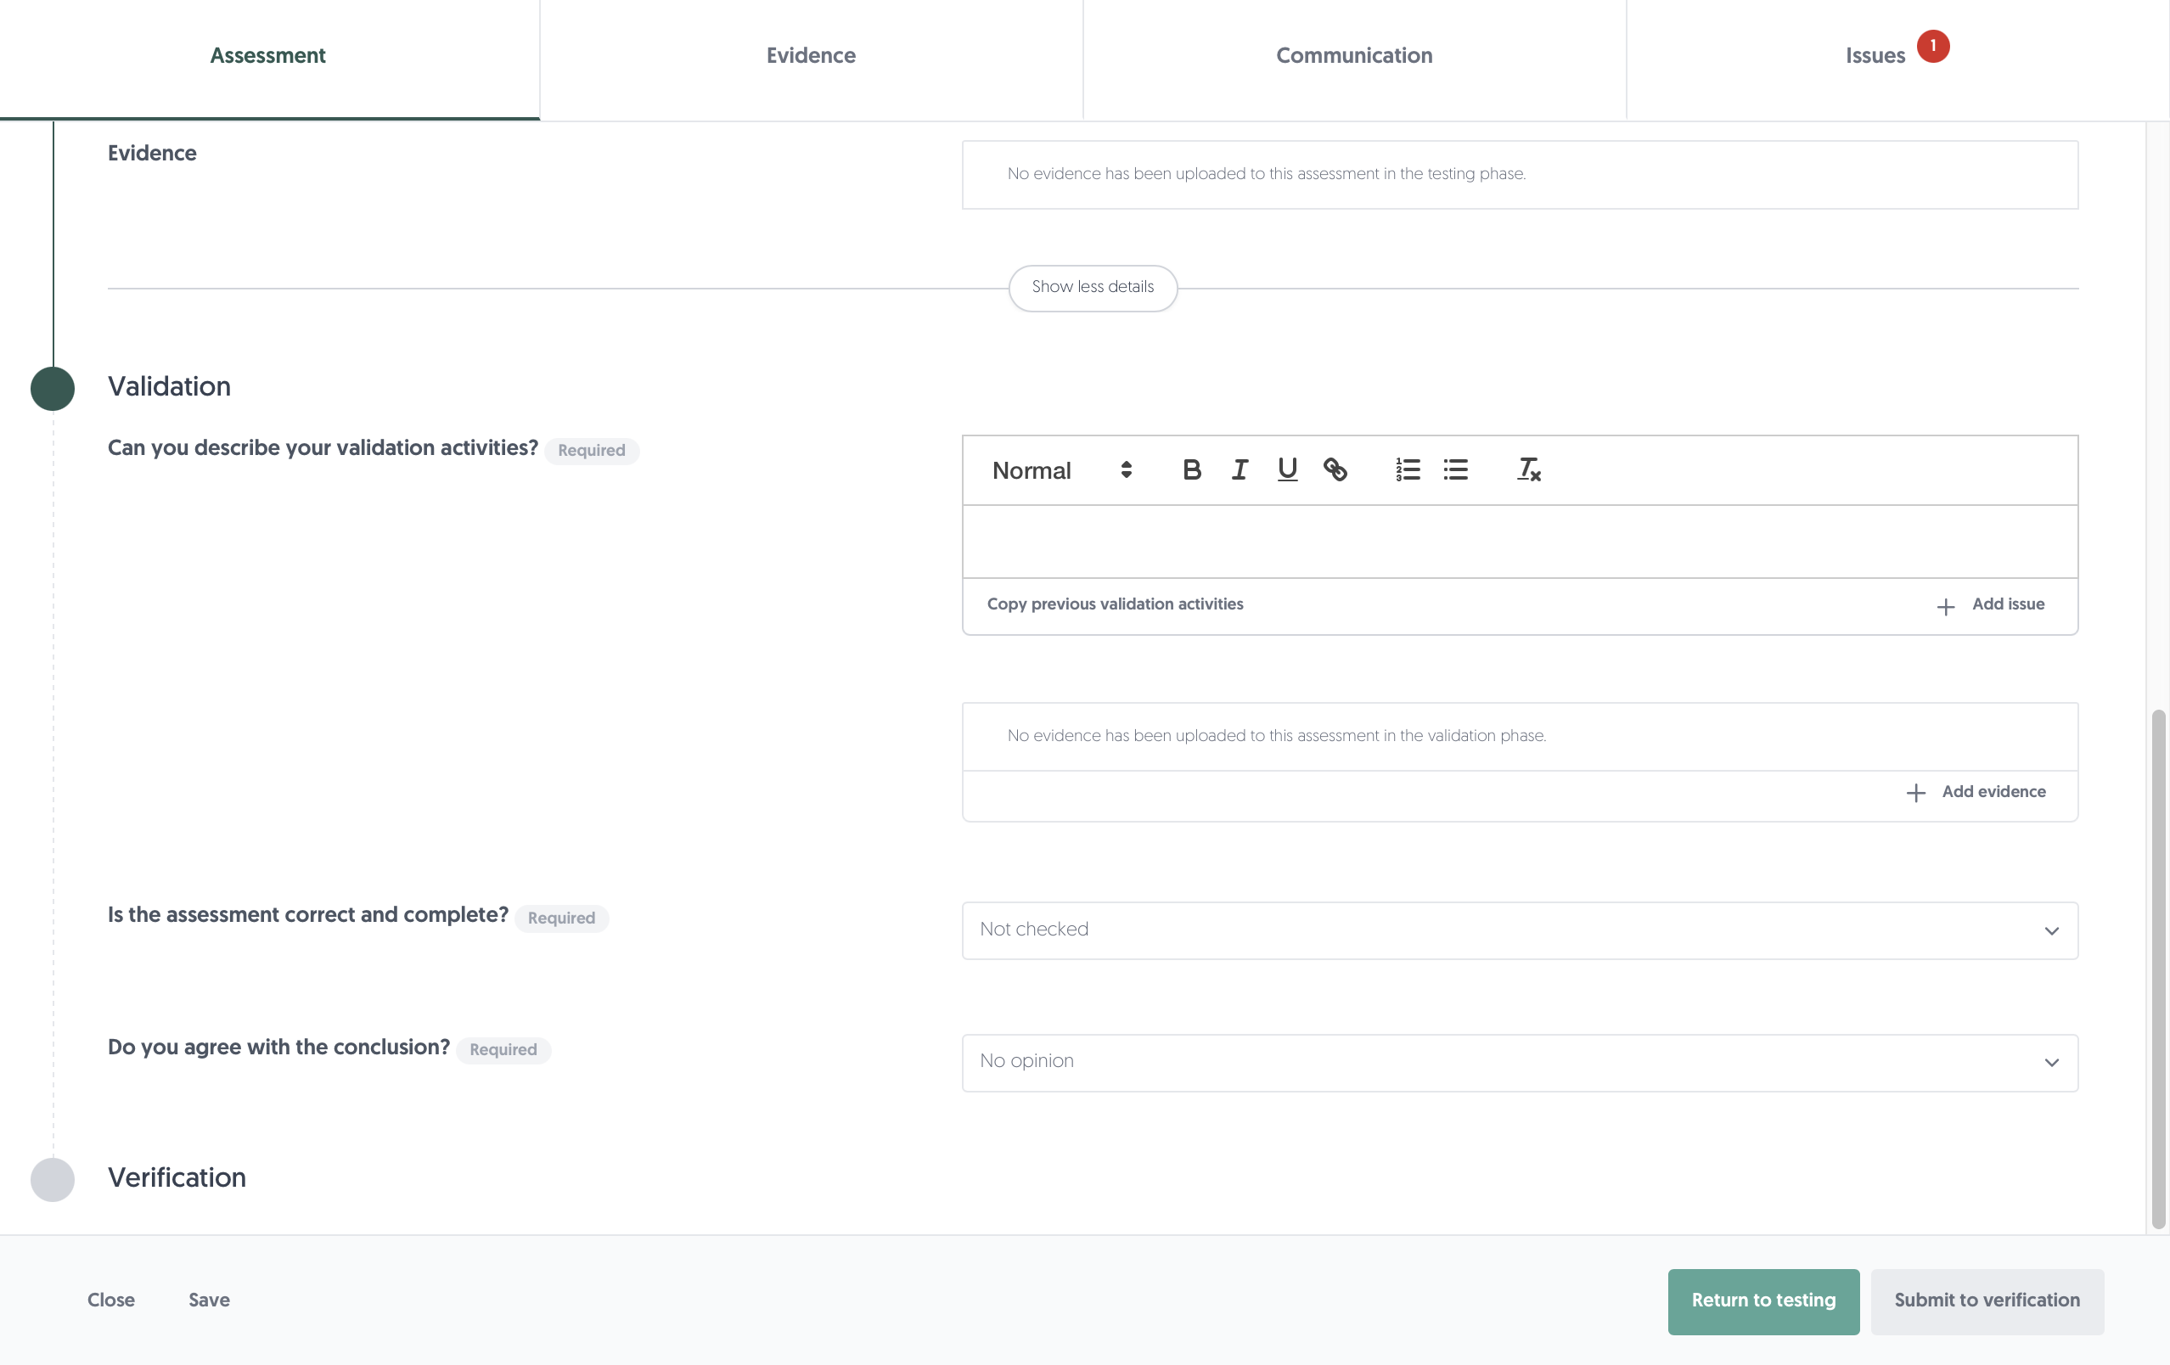Click 'Can you describe your validation activities?' label

click(x=323, y=448)
